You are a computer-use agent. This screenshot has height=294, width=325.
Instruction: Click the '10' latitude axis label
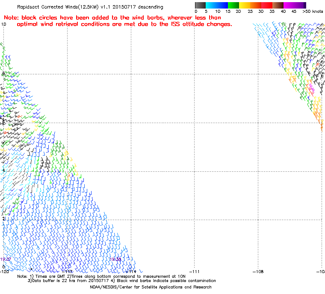pyautogui.click(x=4, y=24)
